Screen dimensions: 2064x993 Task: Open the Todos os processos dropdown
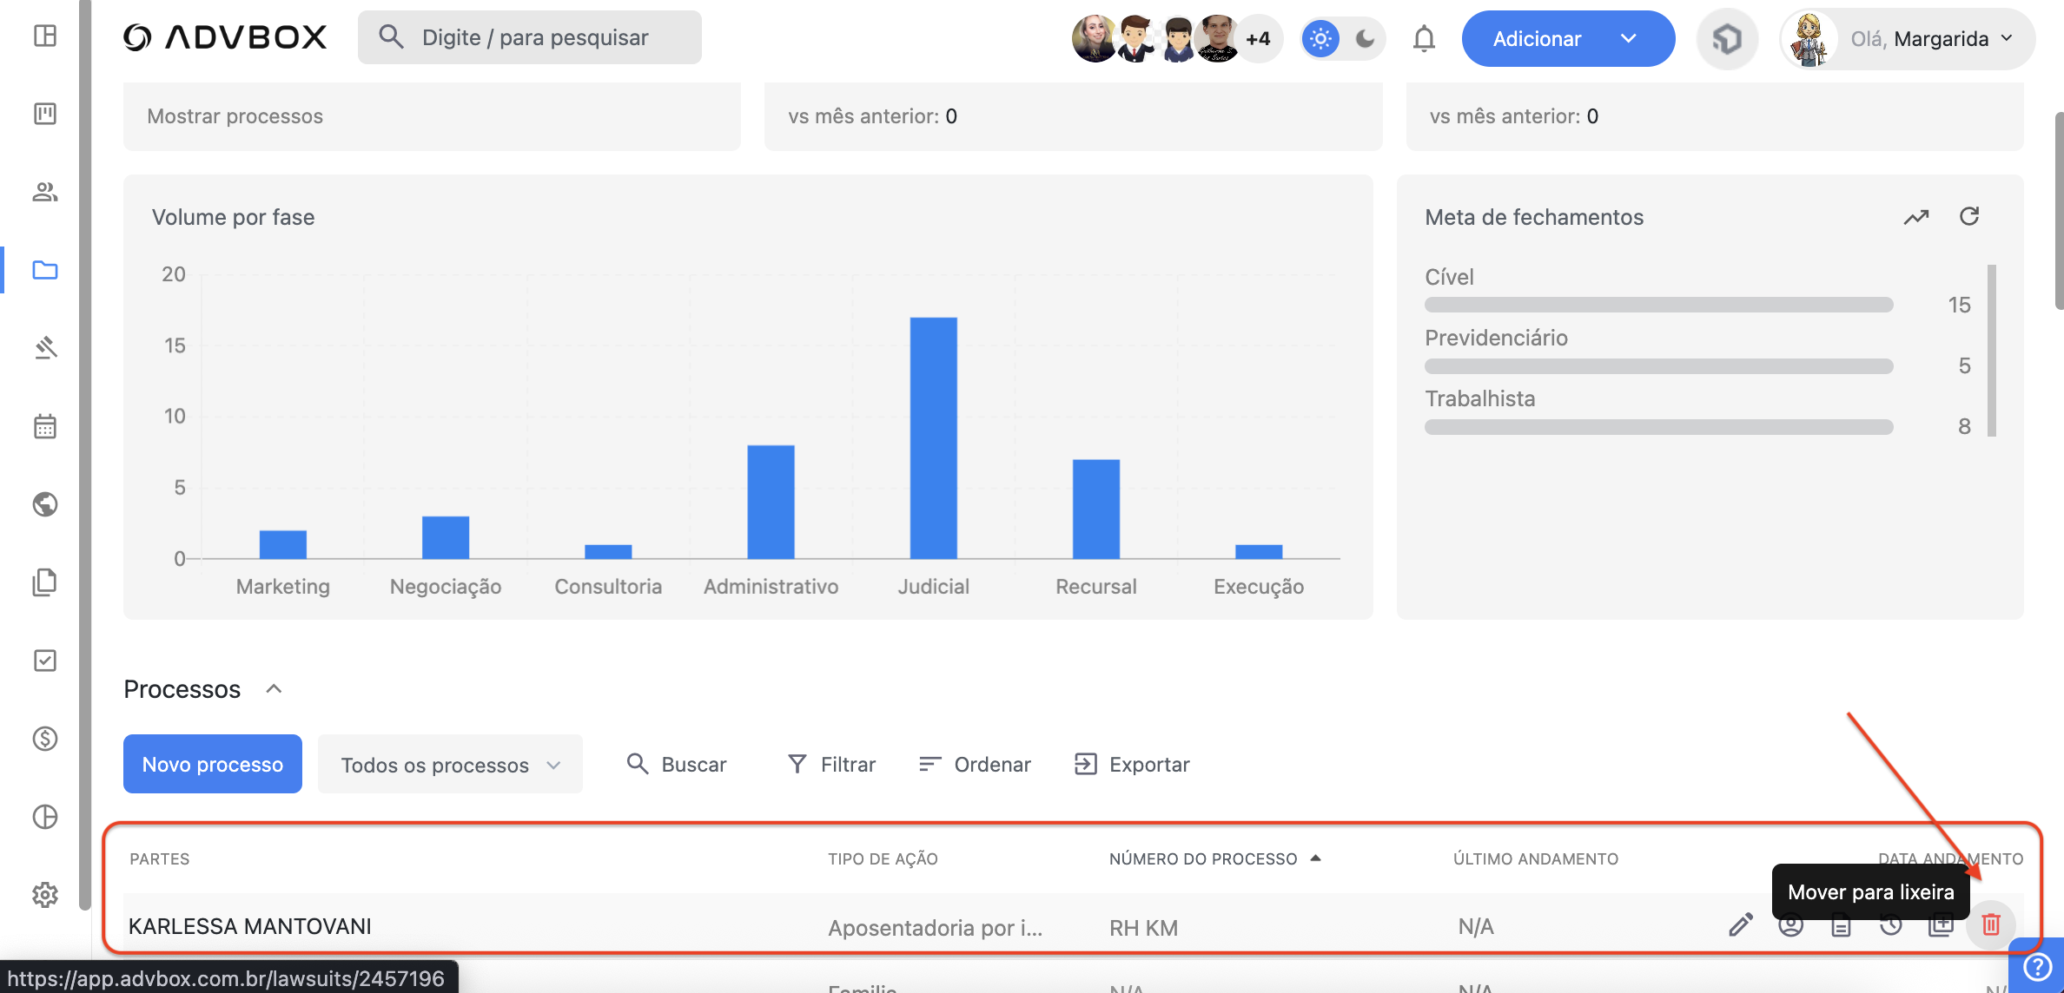(450, 765)
